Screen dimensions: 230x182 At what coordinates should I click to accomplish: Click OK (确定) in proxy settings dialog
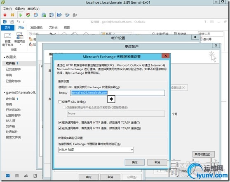point(135,162)
